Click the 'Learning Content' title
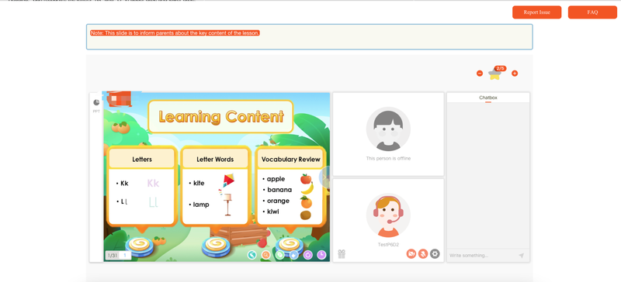 click(x=221, y=117)
